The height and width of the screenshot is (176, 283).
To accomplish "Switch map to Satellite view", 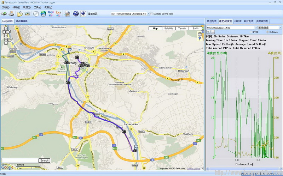I will click(x=168, y=28).
